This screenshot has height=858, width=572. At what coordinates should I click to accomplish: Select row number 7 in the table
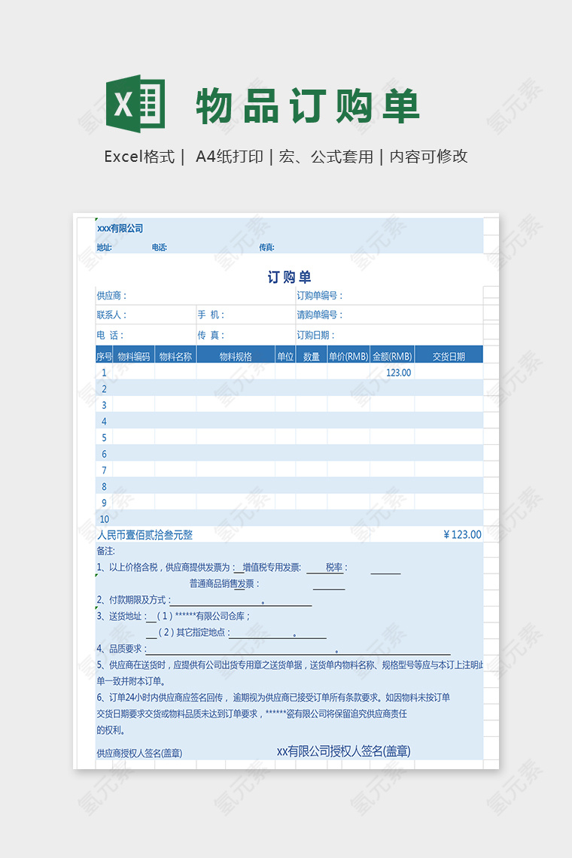104,470
